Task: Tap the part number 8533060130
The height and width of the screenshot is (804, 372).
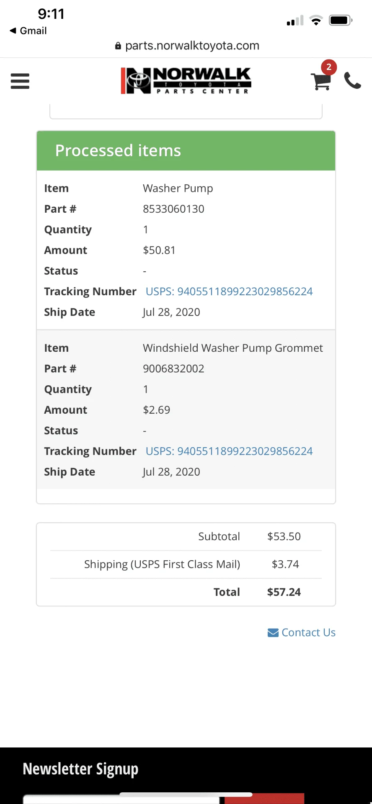Action: tap(173, 209)
